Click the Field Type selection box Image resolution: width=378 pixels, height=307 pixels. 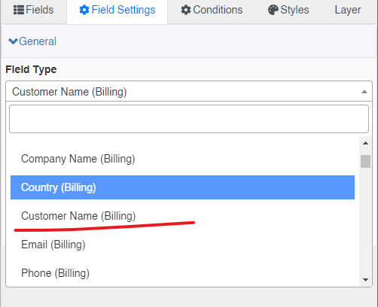(189, 91)
